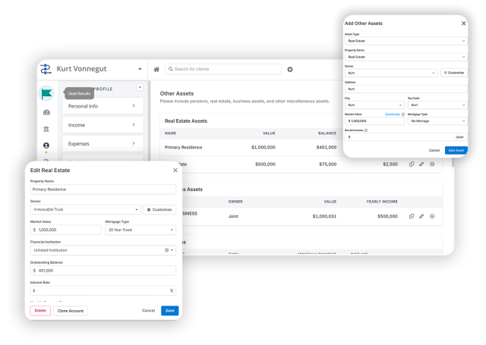Click Market Value field in Edit Real Estate
This screenshot has height=345, width=486.
coord(65,230)
